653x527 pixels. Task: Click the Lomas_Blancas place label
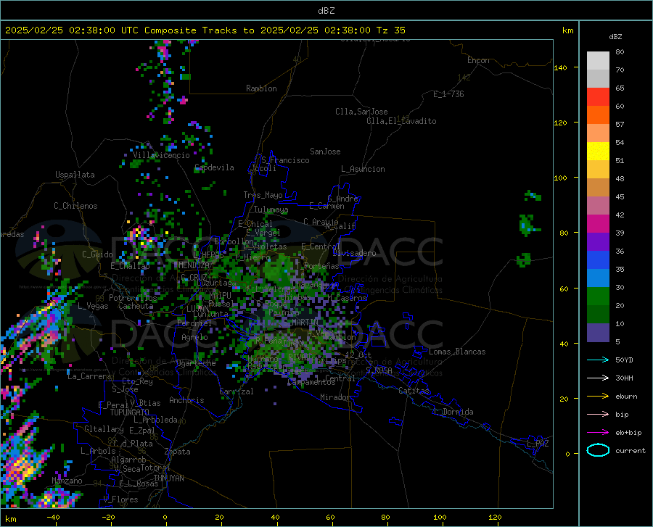click(x=457, y=352)
